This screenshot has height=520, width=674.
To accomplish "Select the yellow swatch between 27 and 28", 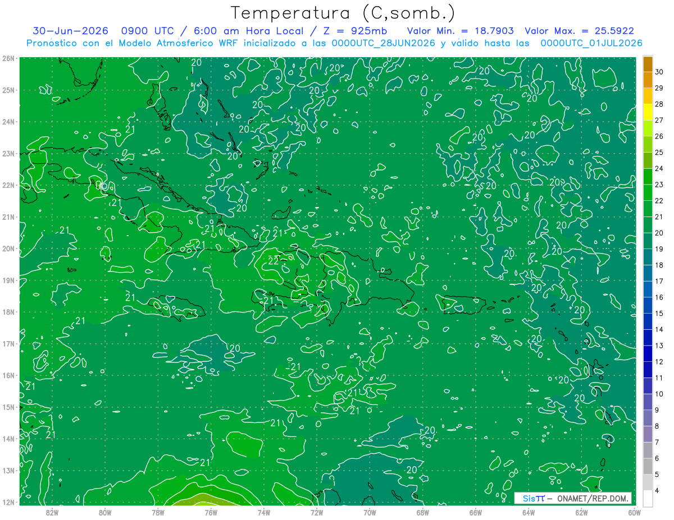I will [x=648, y=112].
